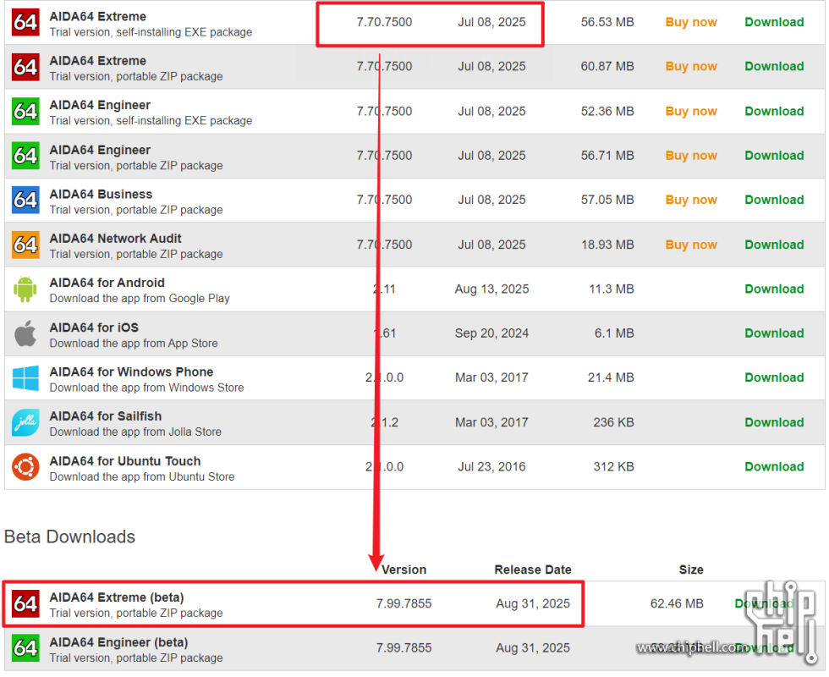Click the '21.4 MB' size value
Screen dimensions: 829x677
coord(611,377)
